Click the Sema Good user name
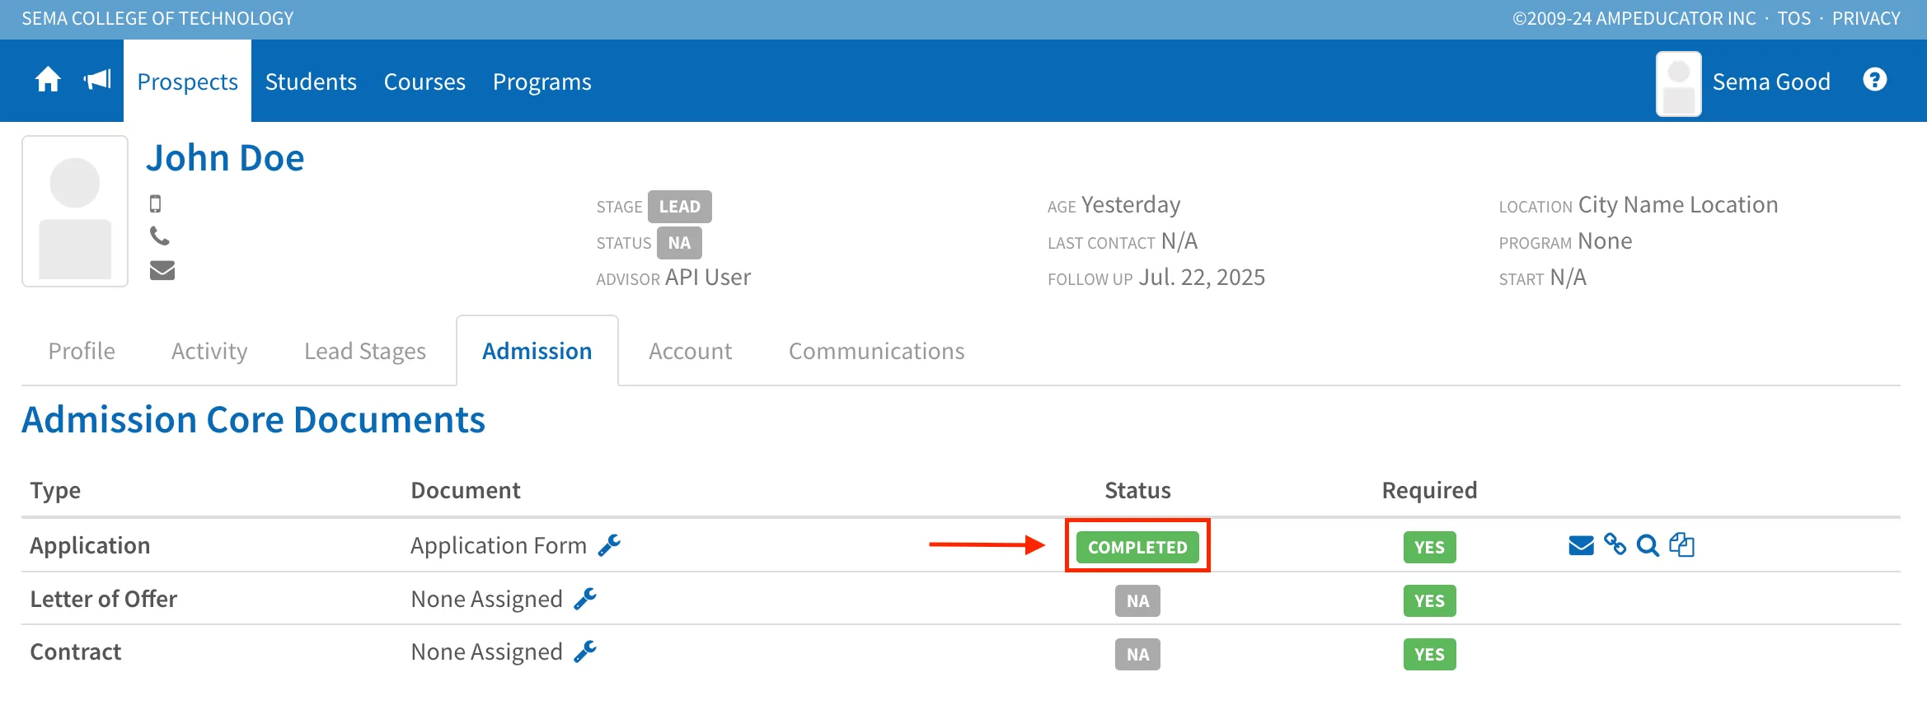This screenshot has width=1927, height=705. [x=1771, y=82]
